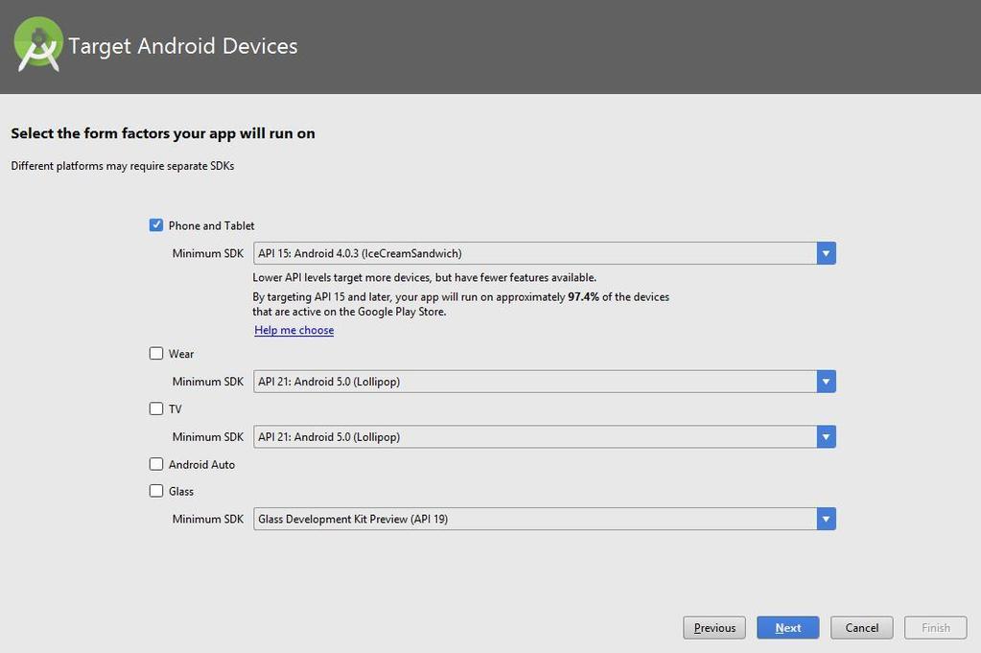Tick the TV checkbox
The width and height of the screenshot is (981, 653).
(155, 408)
